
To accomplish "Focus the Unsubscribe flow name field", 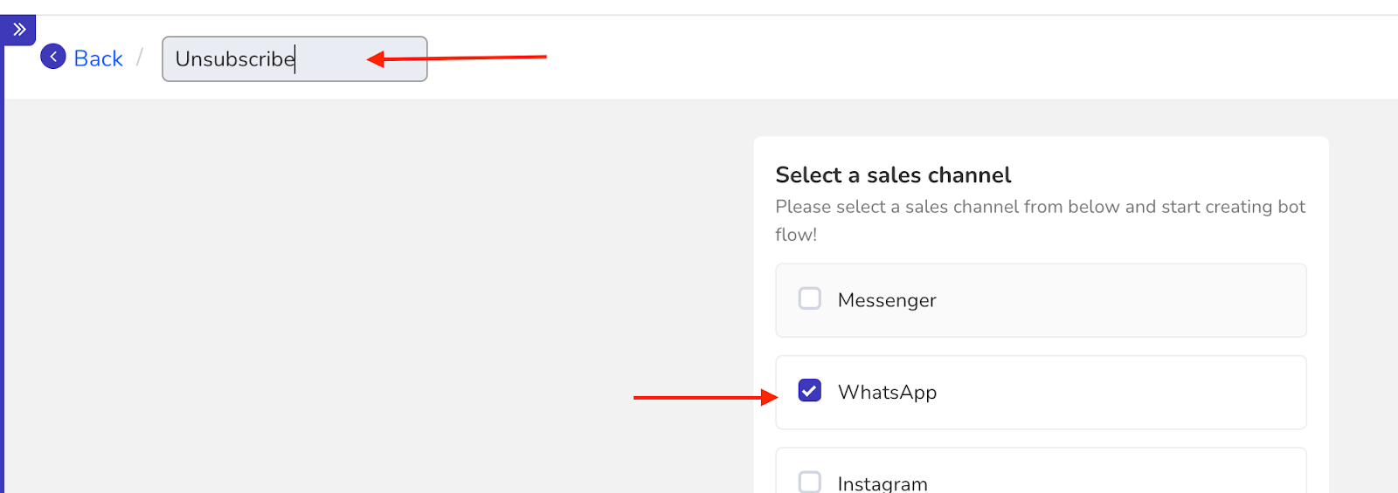I will (294, 58).
